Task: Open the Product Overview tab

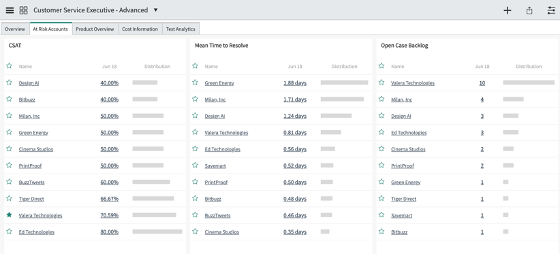Action: pos(95,29)
